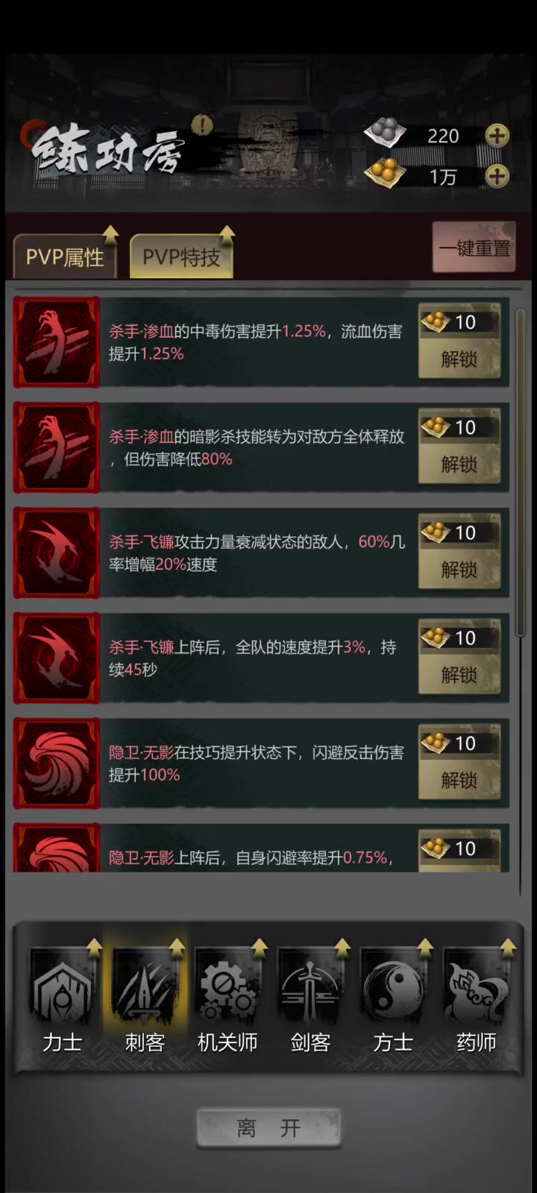Select the 力士 class icon
The width and height of the screenshot is (537, 1193).
63,998
